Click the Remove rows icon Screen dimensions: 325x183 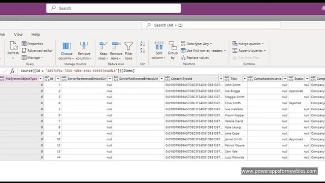116,46
